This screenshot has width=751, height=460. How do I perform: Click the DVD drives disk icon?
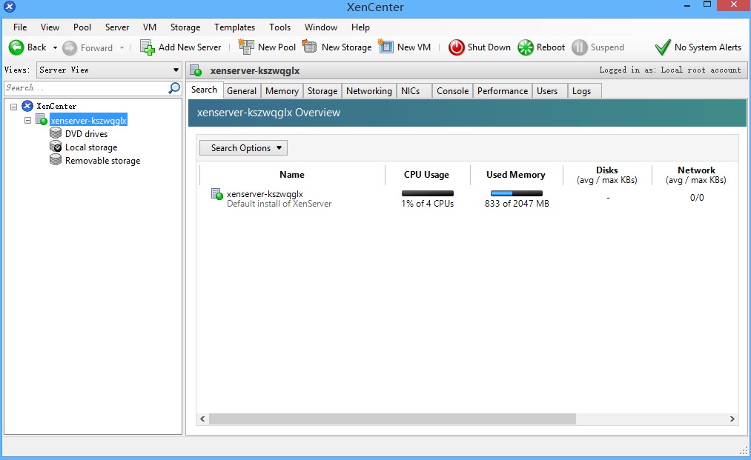tap(56, 133)
